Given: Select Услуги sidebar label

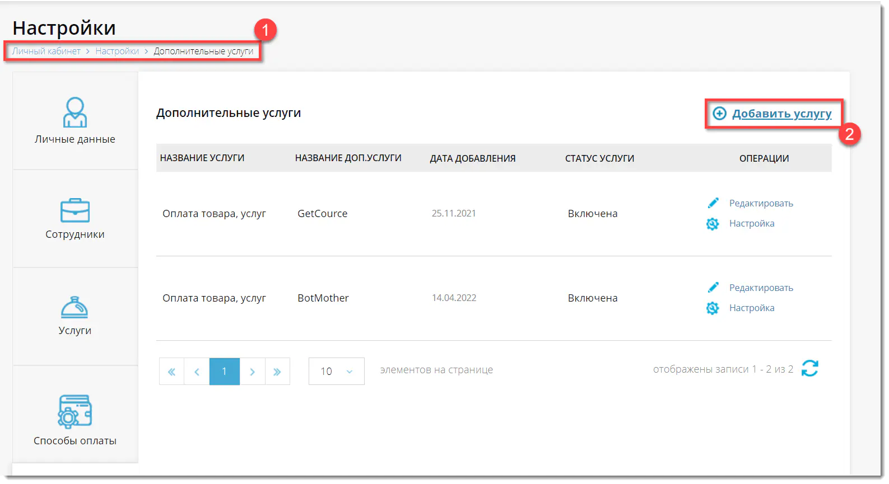Looking at the screenshot, I should pos(75,331).
